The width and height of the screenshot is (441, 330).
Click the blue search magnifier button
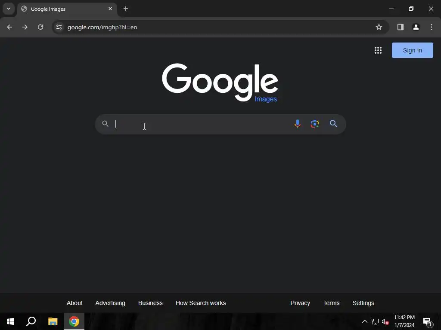334,124
